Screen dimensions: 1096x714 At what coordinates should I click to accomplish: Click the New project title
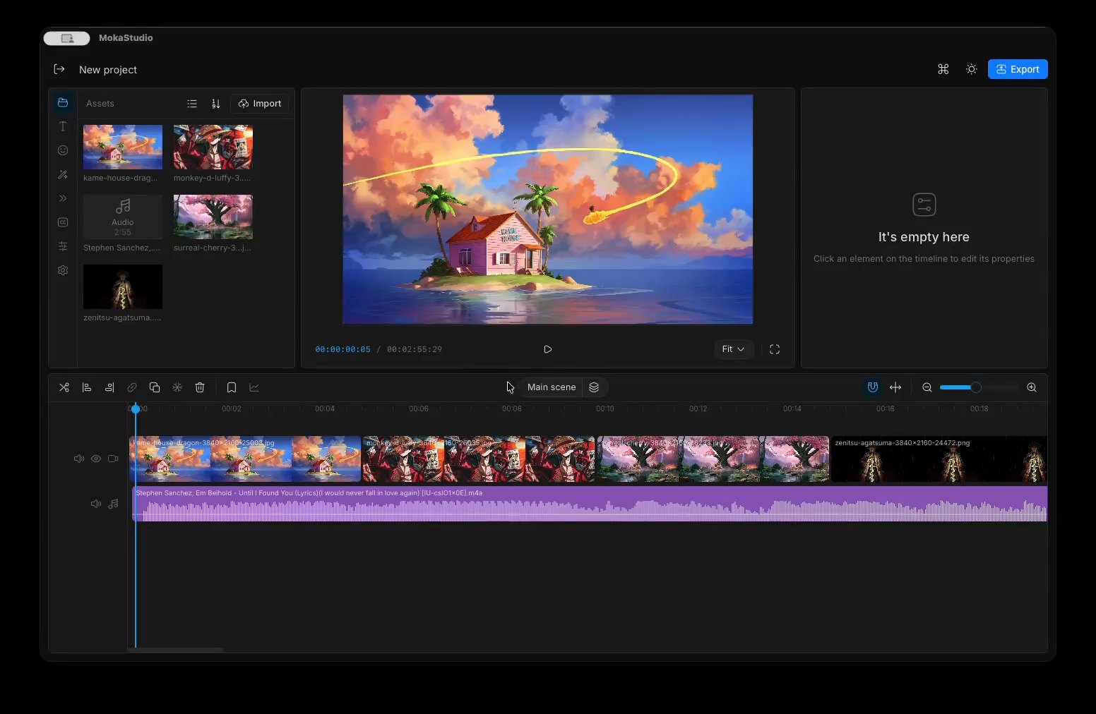click(x=108, y=70)
